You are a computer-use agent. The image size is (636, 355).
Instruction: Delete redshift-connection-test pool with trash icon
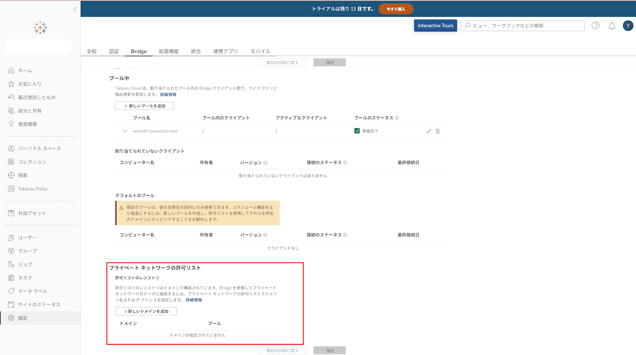[438, 131]
